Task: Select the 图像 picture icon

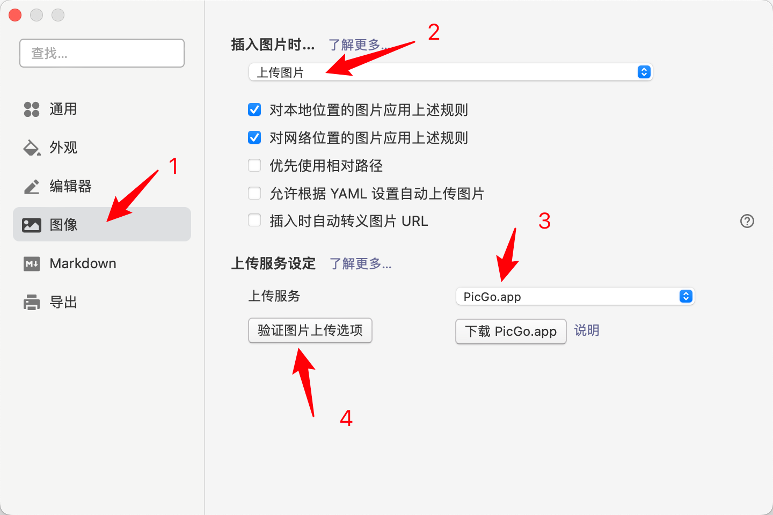Action: click(32, 225)
